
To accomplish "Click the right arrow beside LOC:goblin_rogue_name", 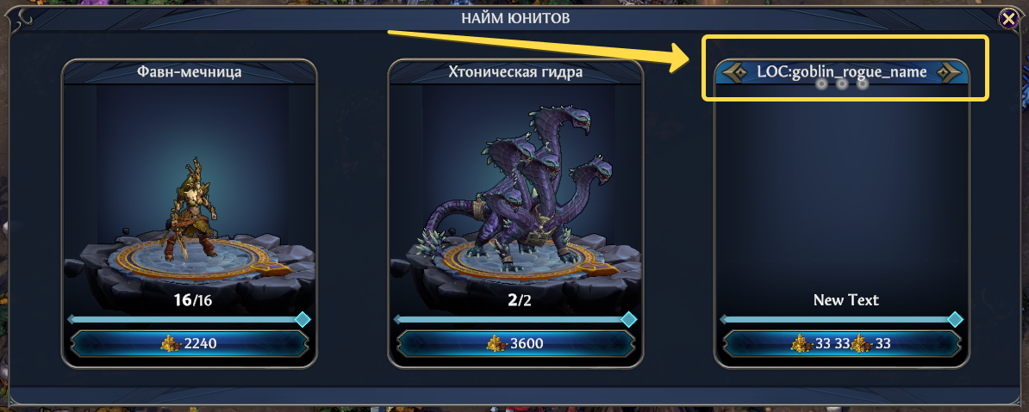I will 948,73.
